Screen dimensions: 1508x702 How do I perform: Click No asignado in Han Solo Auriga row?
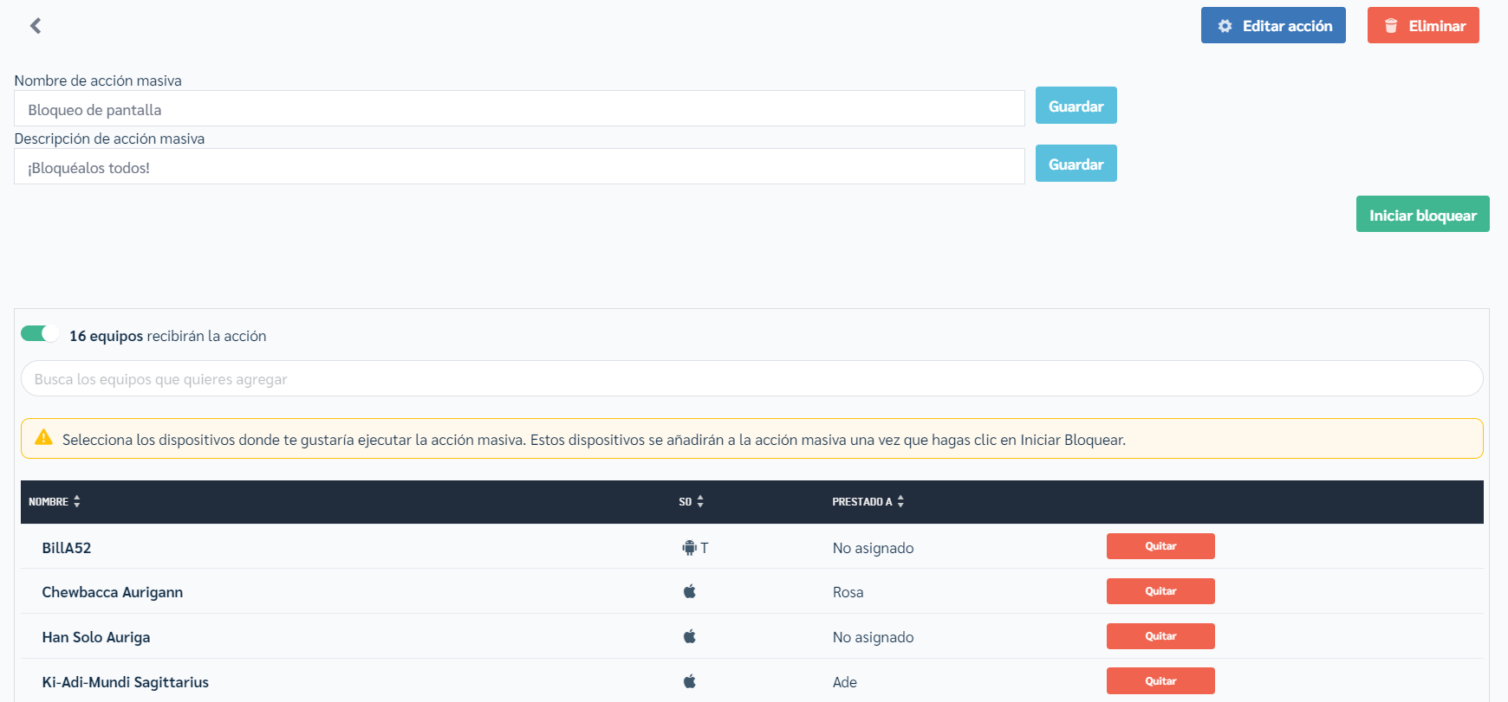(x=873, y=637)
